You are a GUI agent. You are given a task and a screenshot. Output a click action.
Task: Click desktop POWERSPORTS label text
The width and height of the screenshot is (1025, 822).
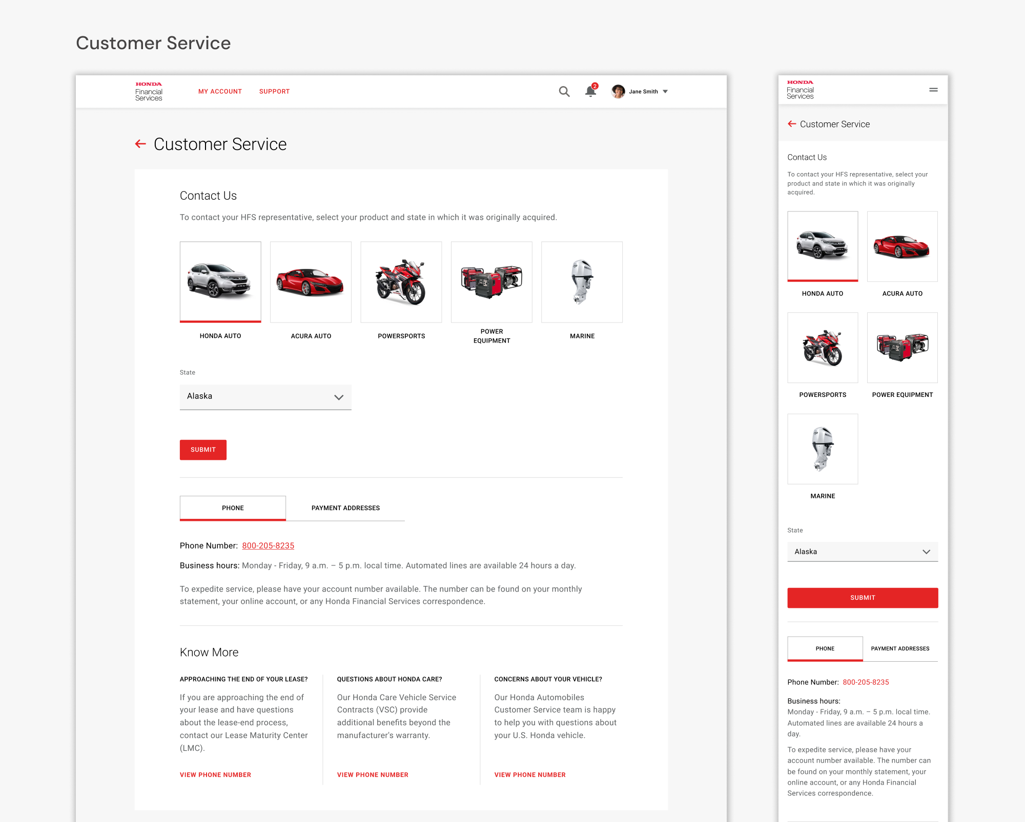(x=401, y=336)
